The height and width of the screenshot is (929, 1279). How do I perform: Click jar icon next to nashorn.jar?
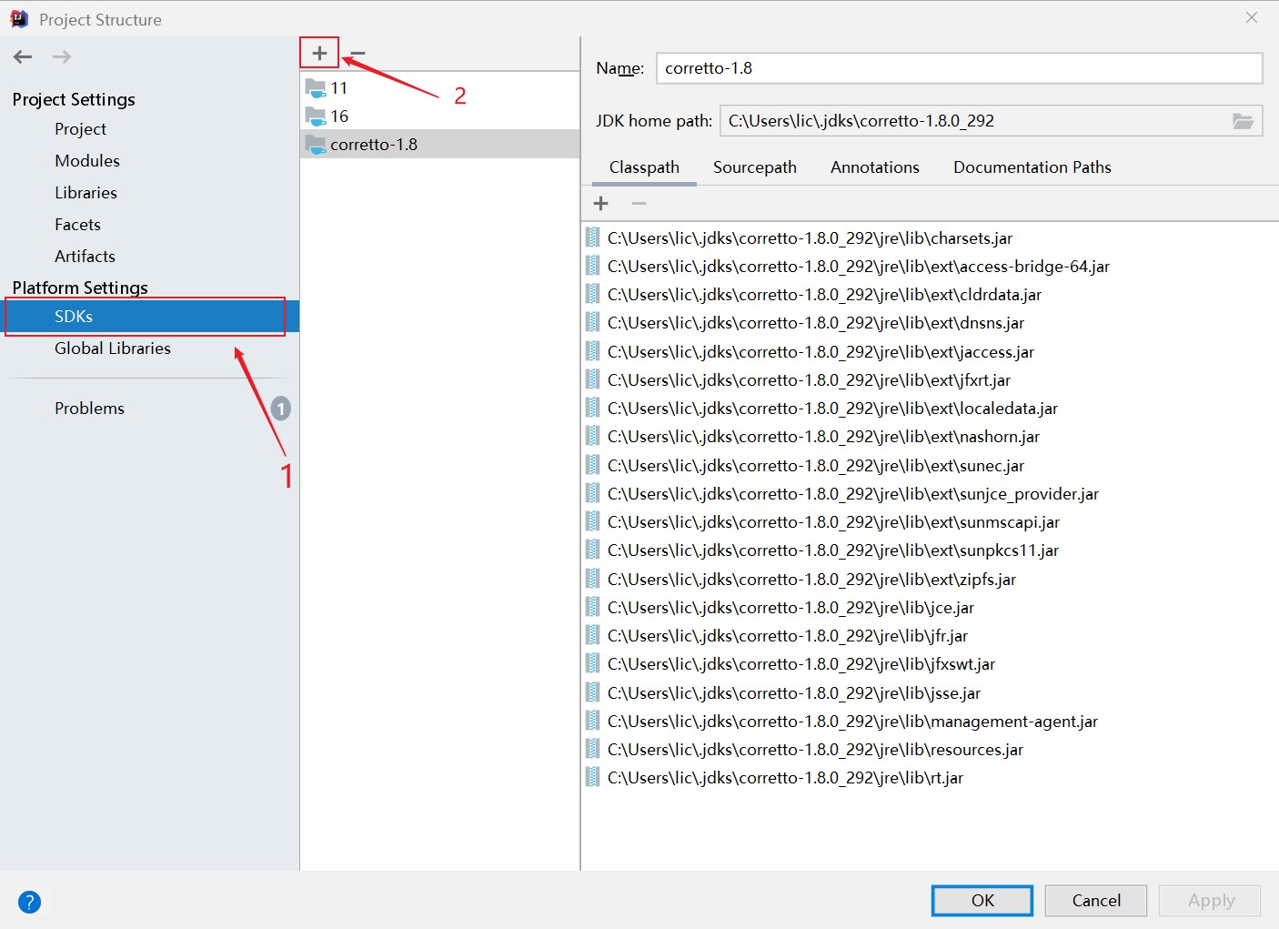click(592, 436)
